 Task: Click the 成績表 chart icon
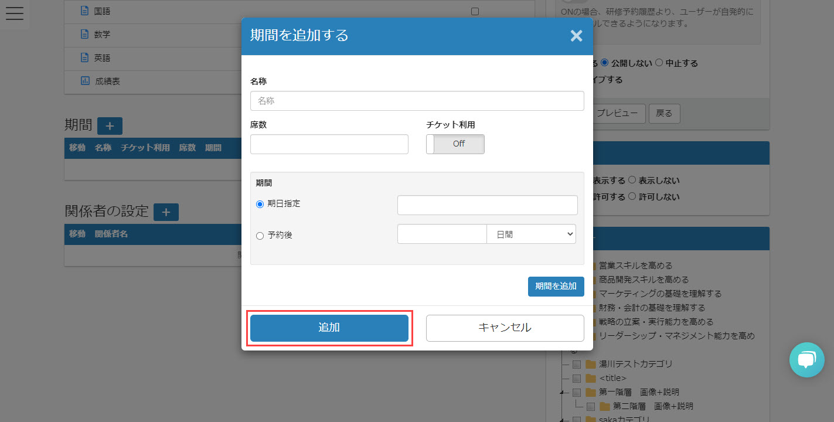(x=85, y=81)
